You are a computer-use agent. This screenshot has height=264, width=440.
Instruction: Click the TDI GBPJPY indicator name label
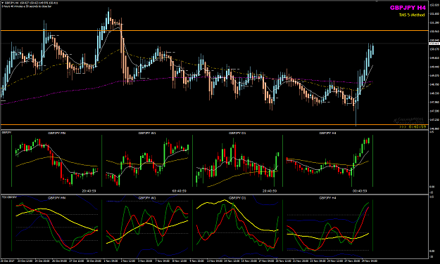coord(9,197)
